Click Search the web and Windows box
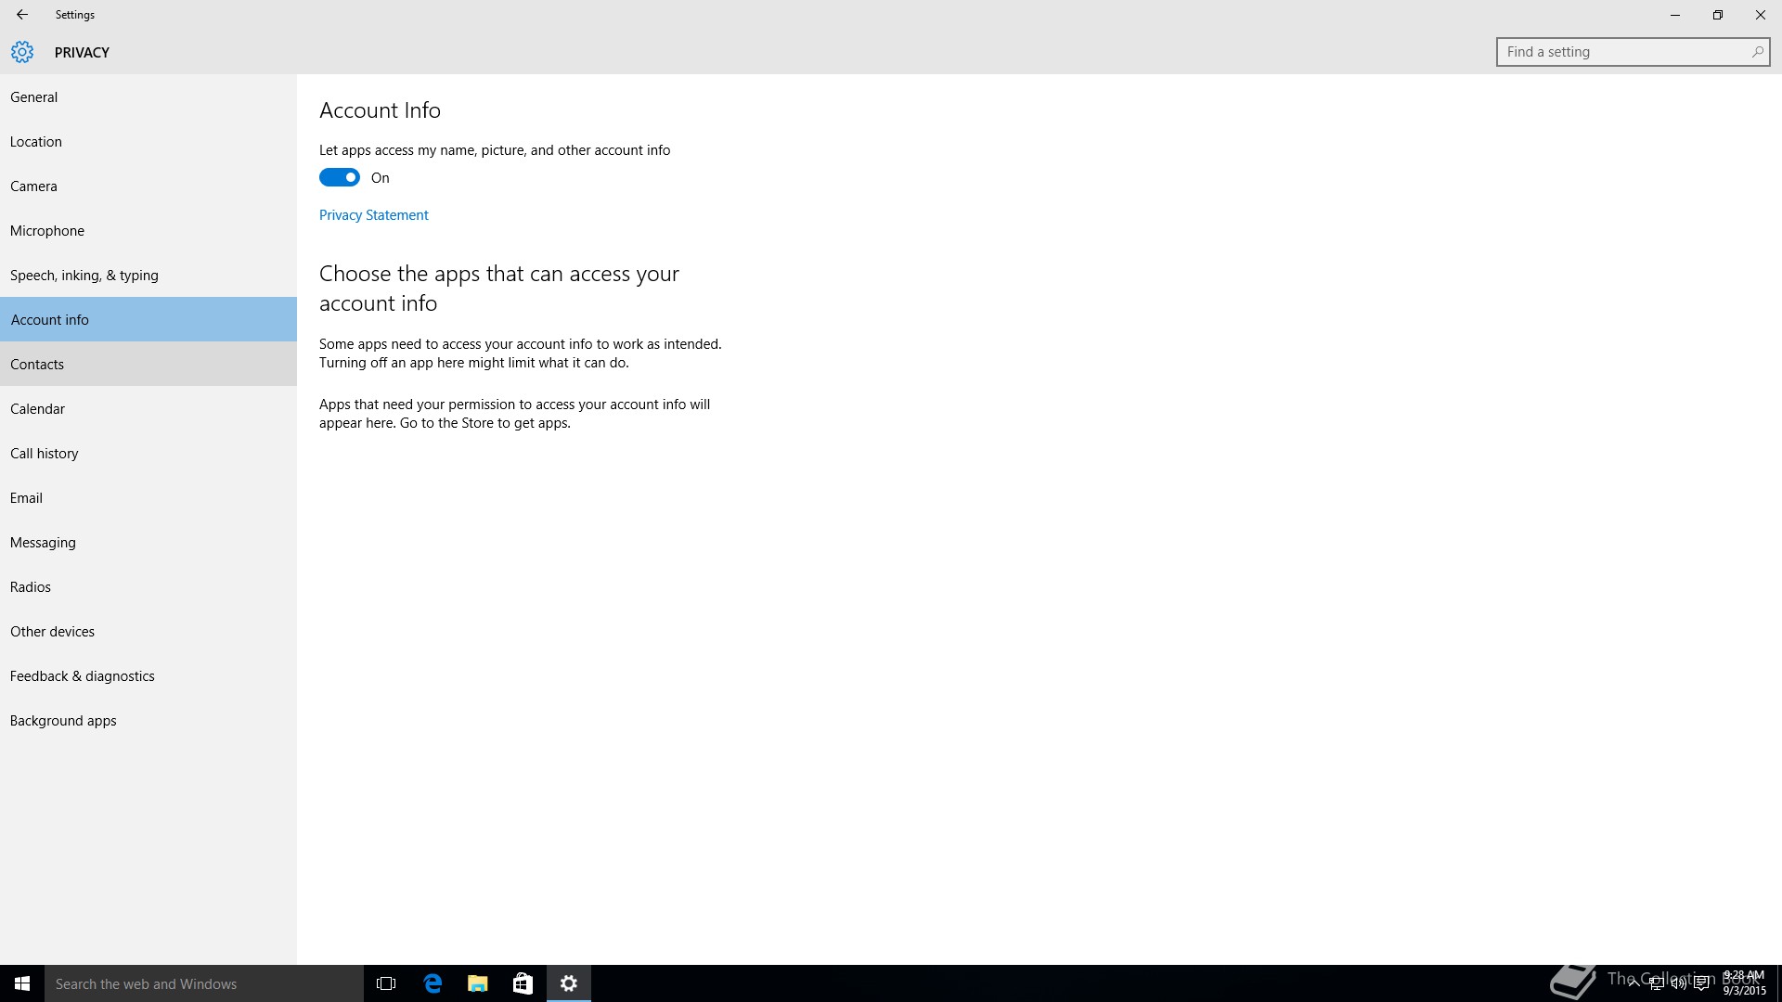Screen dimensions: 1782x1002 204,983
